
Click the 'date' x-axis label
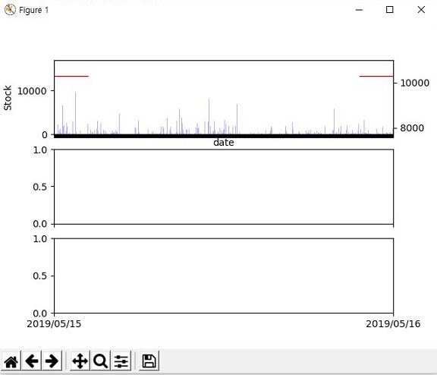coord(224,143)
